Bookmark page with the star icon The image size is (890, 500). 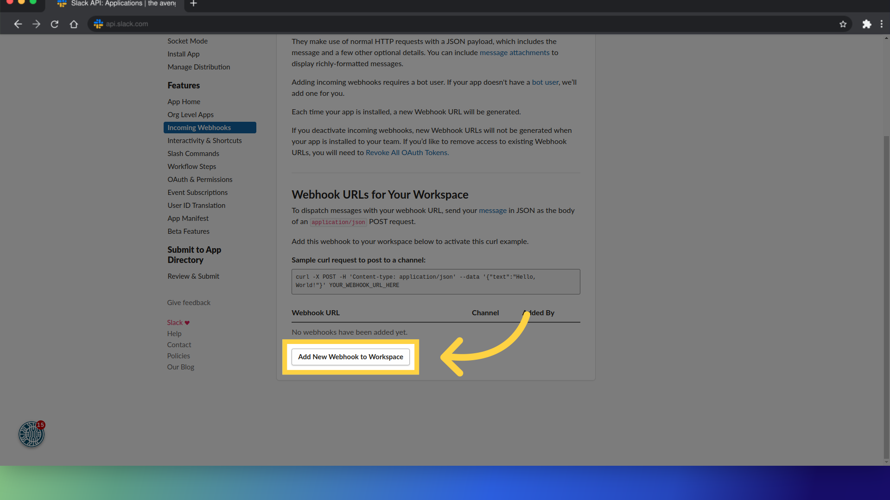point(843,24)
